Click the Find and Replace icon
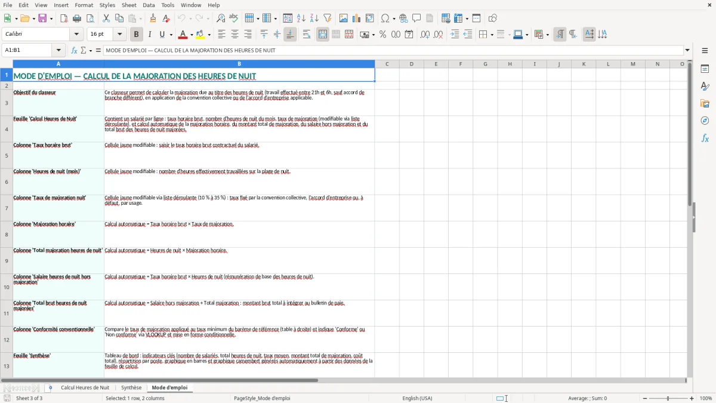The image size is (716, 403). click(221, 19)
